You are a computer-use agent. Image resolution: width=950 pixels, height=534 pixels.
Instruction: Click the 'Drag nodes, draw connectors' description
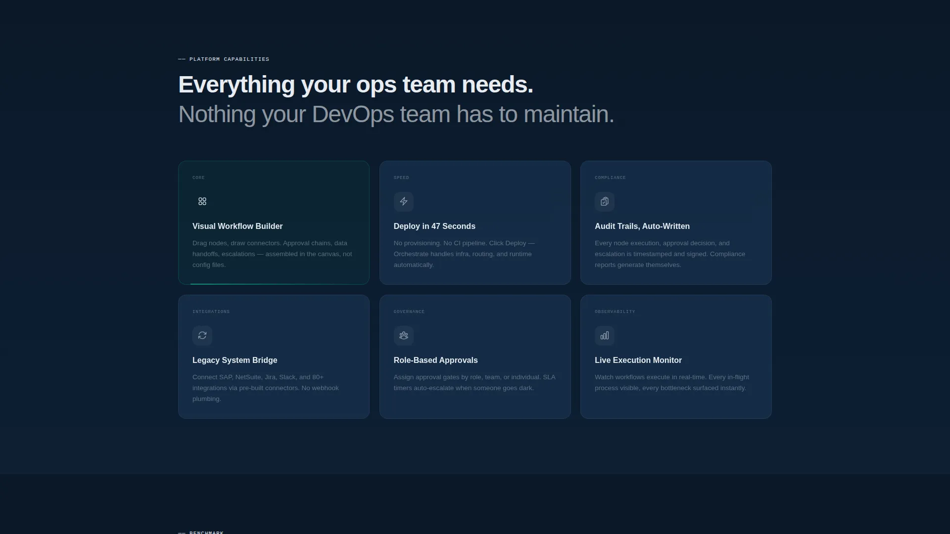273,254
